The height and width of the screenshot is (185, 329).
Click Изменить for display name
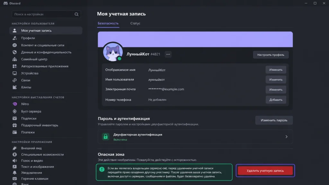click(x=276, y=70)
